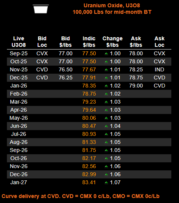
Task: Select the Oct-25 row label
Action: (x=19, y=61)
